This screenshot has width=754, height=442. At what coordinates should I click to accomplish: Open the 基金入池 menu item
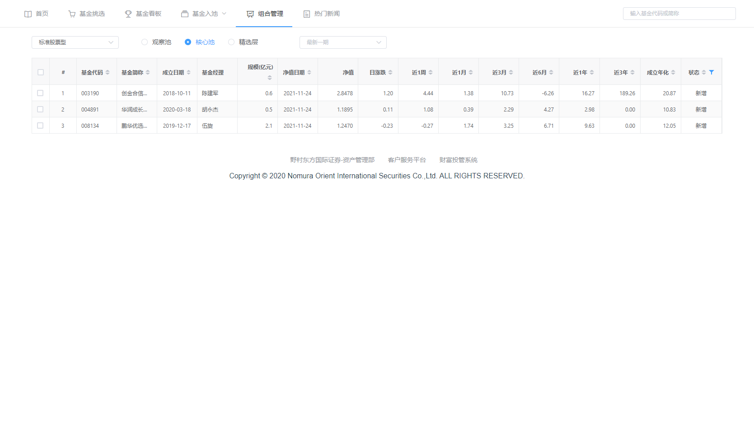[x=204, y=14]
